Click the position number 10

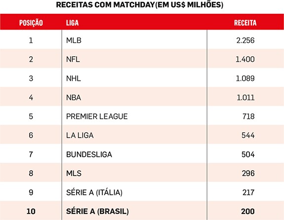pyautogui.click(x=31, y=212)
